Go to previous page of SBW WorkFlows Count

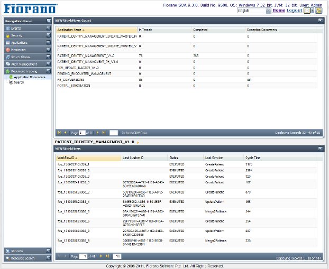coord(66,133)
